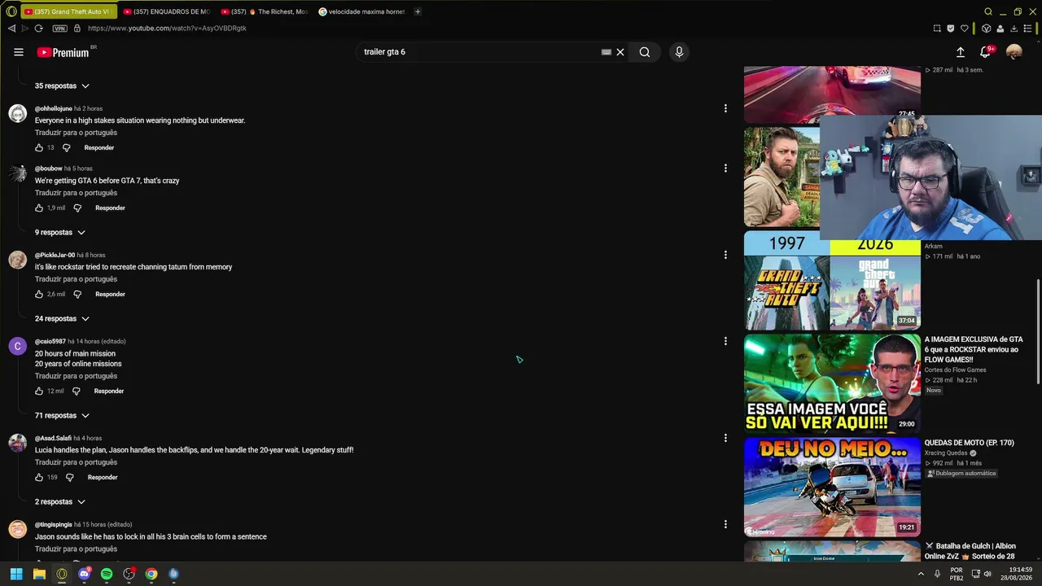The image size is (1042, 586).
Task: Open the ESSA IMAGEM VOCÊ video thumbnail
Action: click(x=832, y=383)
